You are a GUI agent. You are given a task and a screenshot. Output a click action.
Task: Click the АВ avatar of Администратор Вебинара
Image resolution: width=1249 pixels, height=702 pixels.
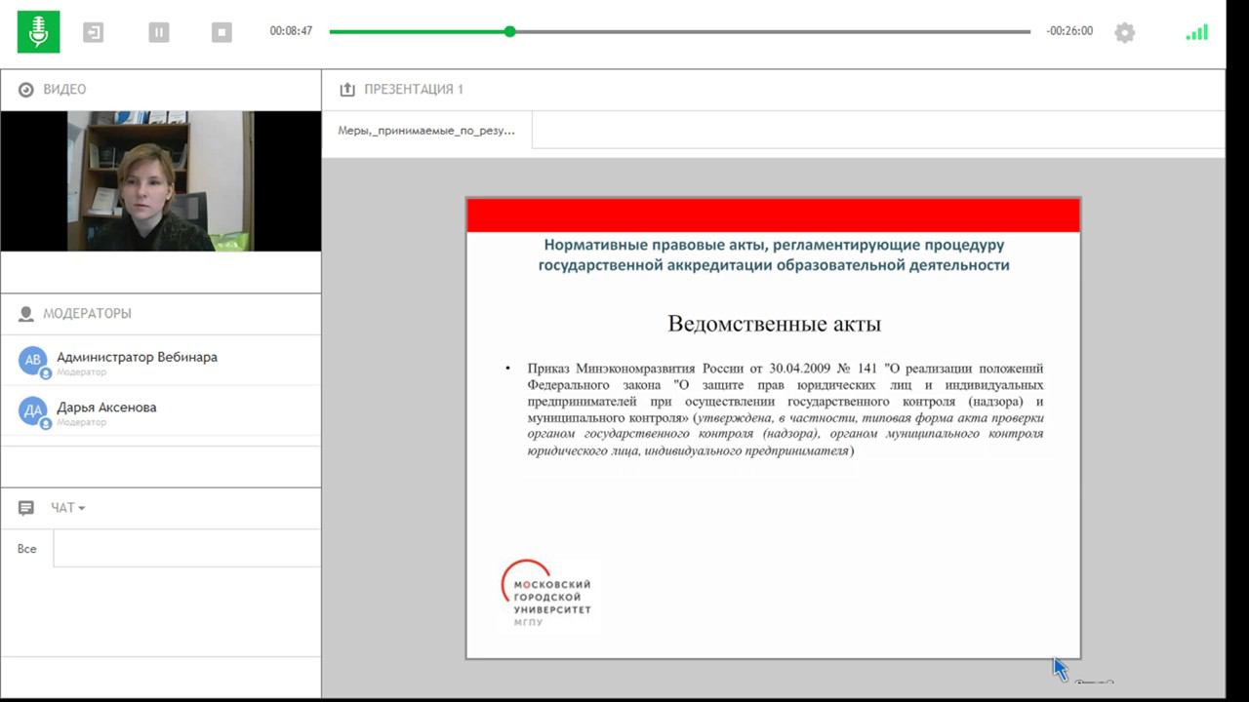pos(33,361)
